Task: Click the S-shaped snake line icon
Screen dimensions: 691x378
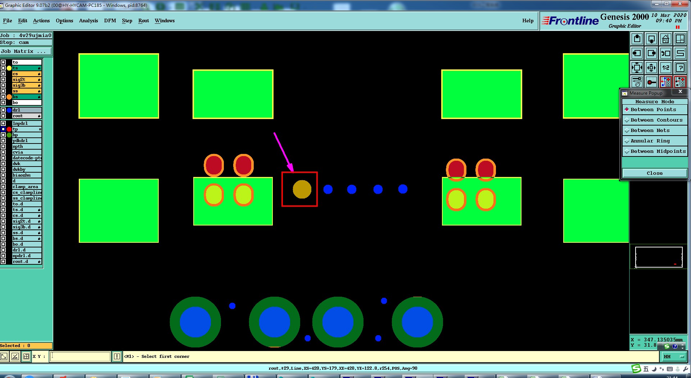Action: pos(680,53)
